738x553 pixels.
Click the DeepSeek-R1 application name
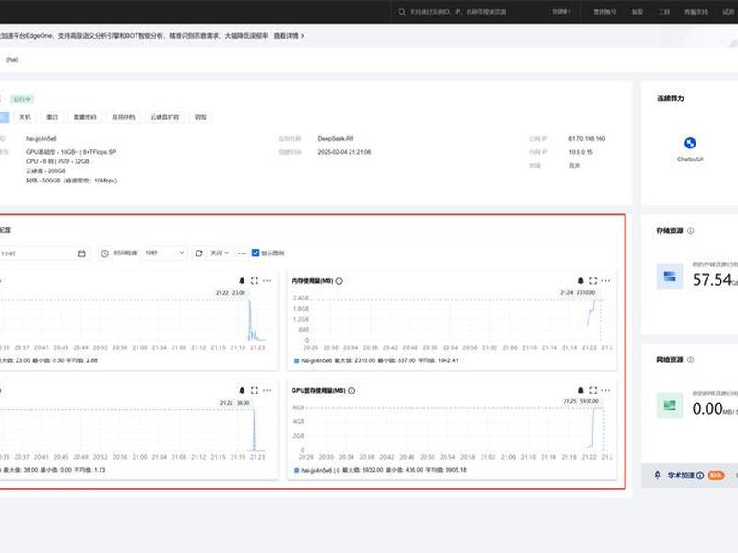(x=336, y=139)
